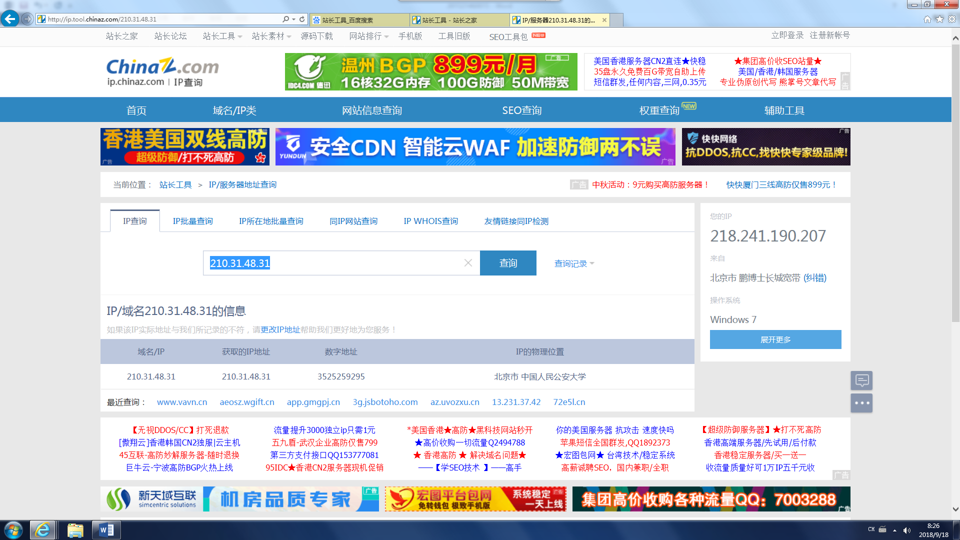Click the browser back arrow button

9,19
